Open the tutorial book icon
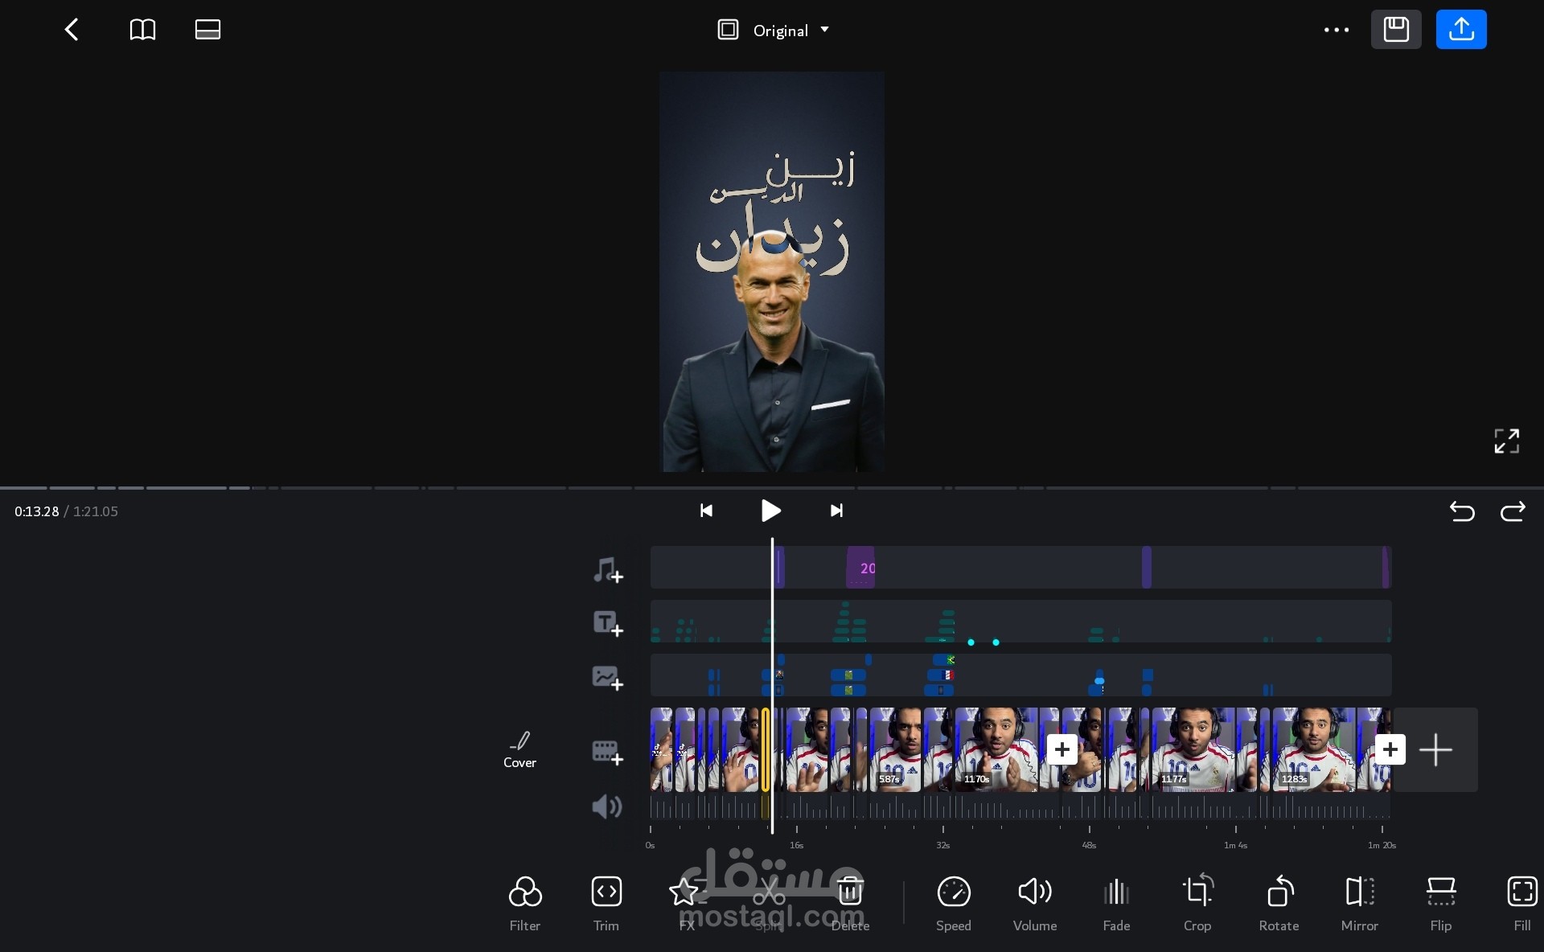This screenshot has height=952, width=1544. (142, 30)
